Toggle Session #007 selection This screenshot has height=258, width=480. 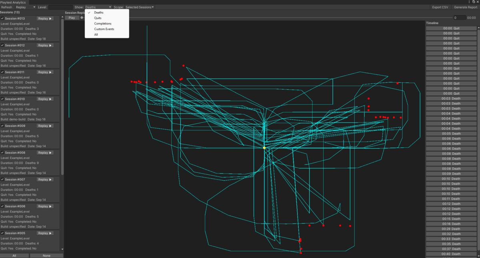(x=2, y=179)
